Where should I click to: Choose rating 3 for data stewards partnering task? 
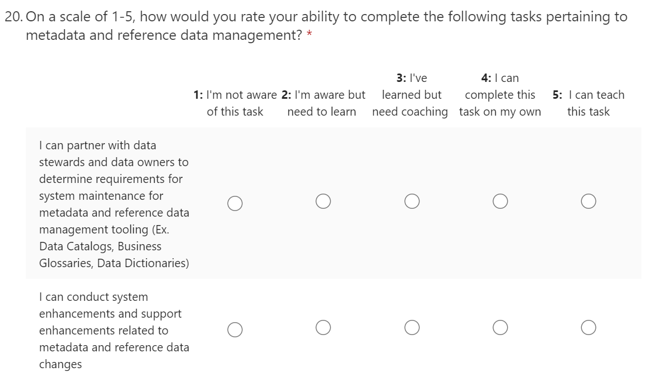point(412,201)
